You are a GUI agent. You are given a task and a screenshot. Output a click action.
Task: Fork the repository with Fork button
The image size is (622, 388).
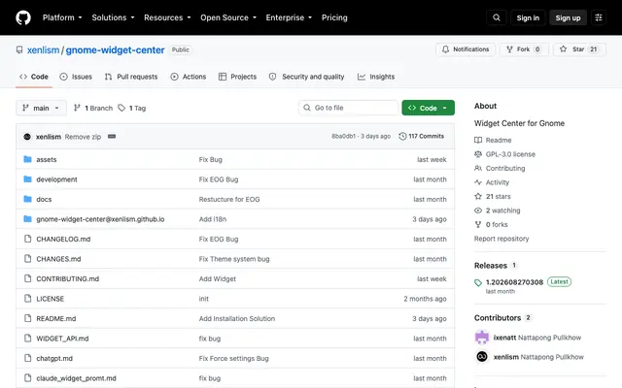click(524, 49)
